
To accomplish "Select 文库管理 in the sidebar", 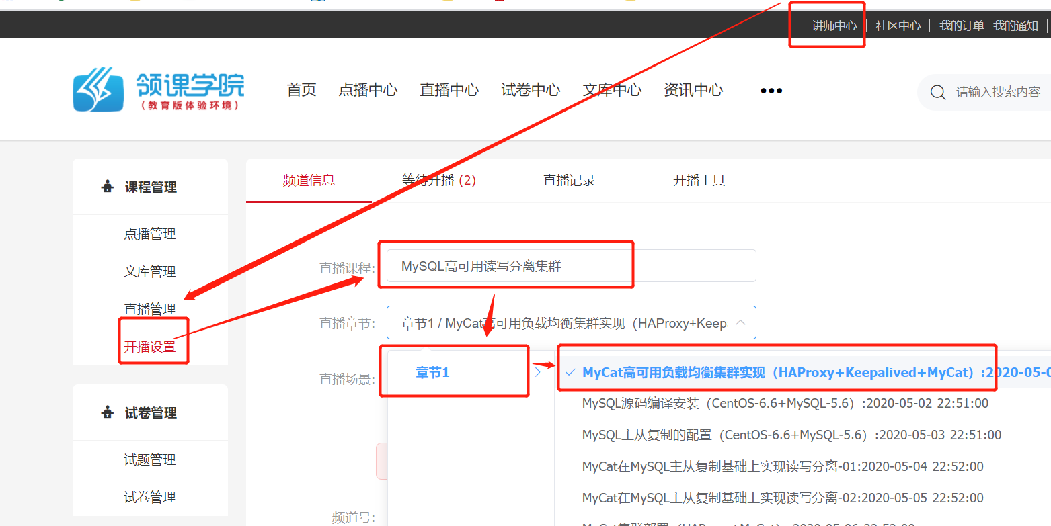I will pyautogui.click(x=150, y=271).
